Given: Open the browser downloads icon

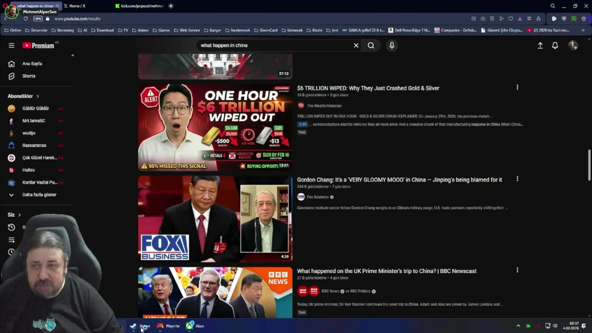Looking at the screenshot, I should pyautogui.click(x=520, y=18).
